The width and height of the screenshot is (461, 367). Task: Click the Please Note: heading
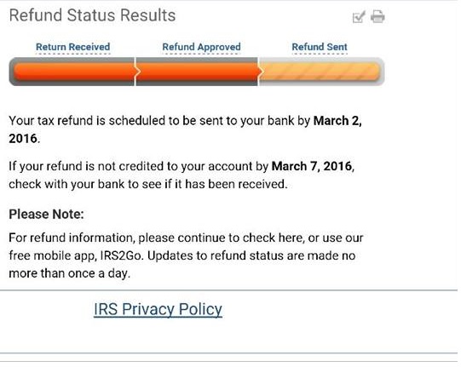[x=47, y=215]
